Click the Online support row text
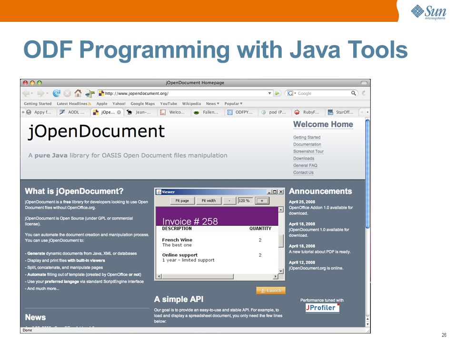 [x=180, y=255]
